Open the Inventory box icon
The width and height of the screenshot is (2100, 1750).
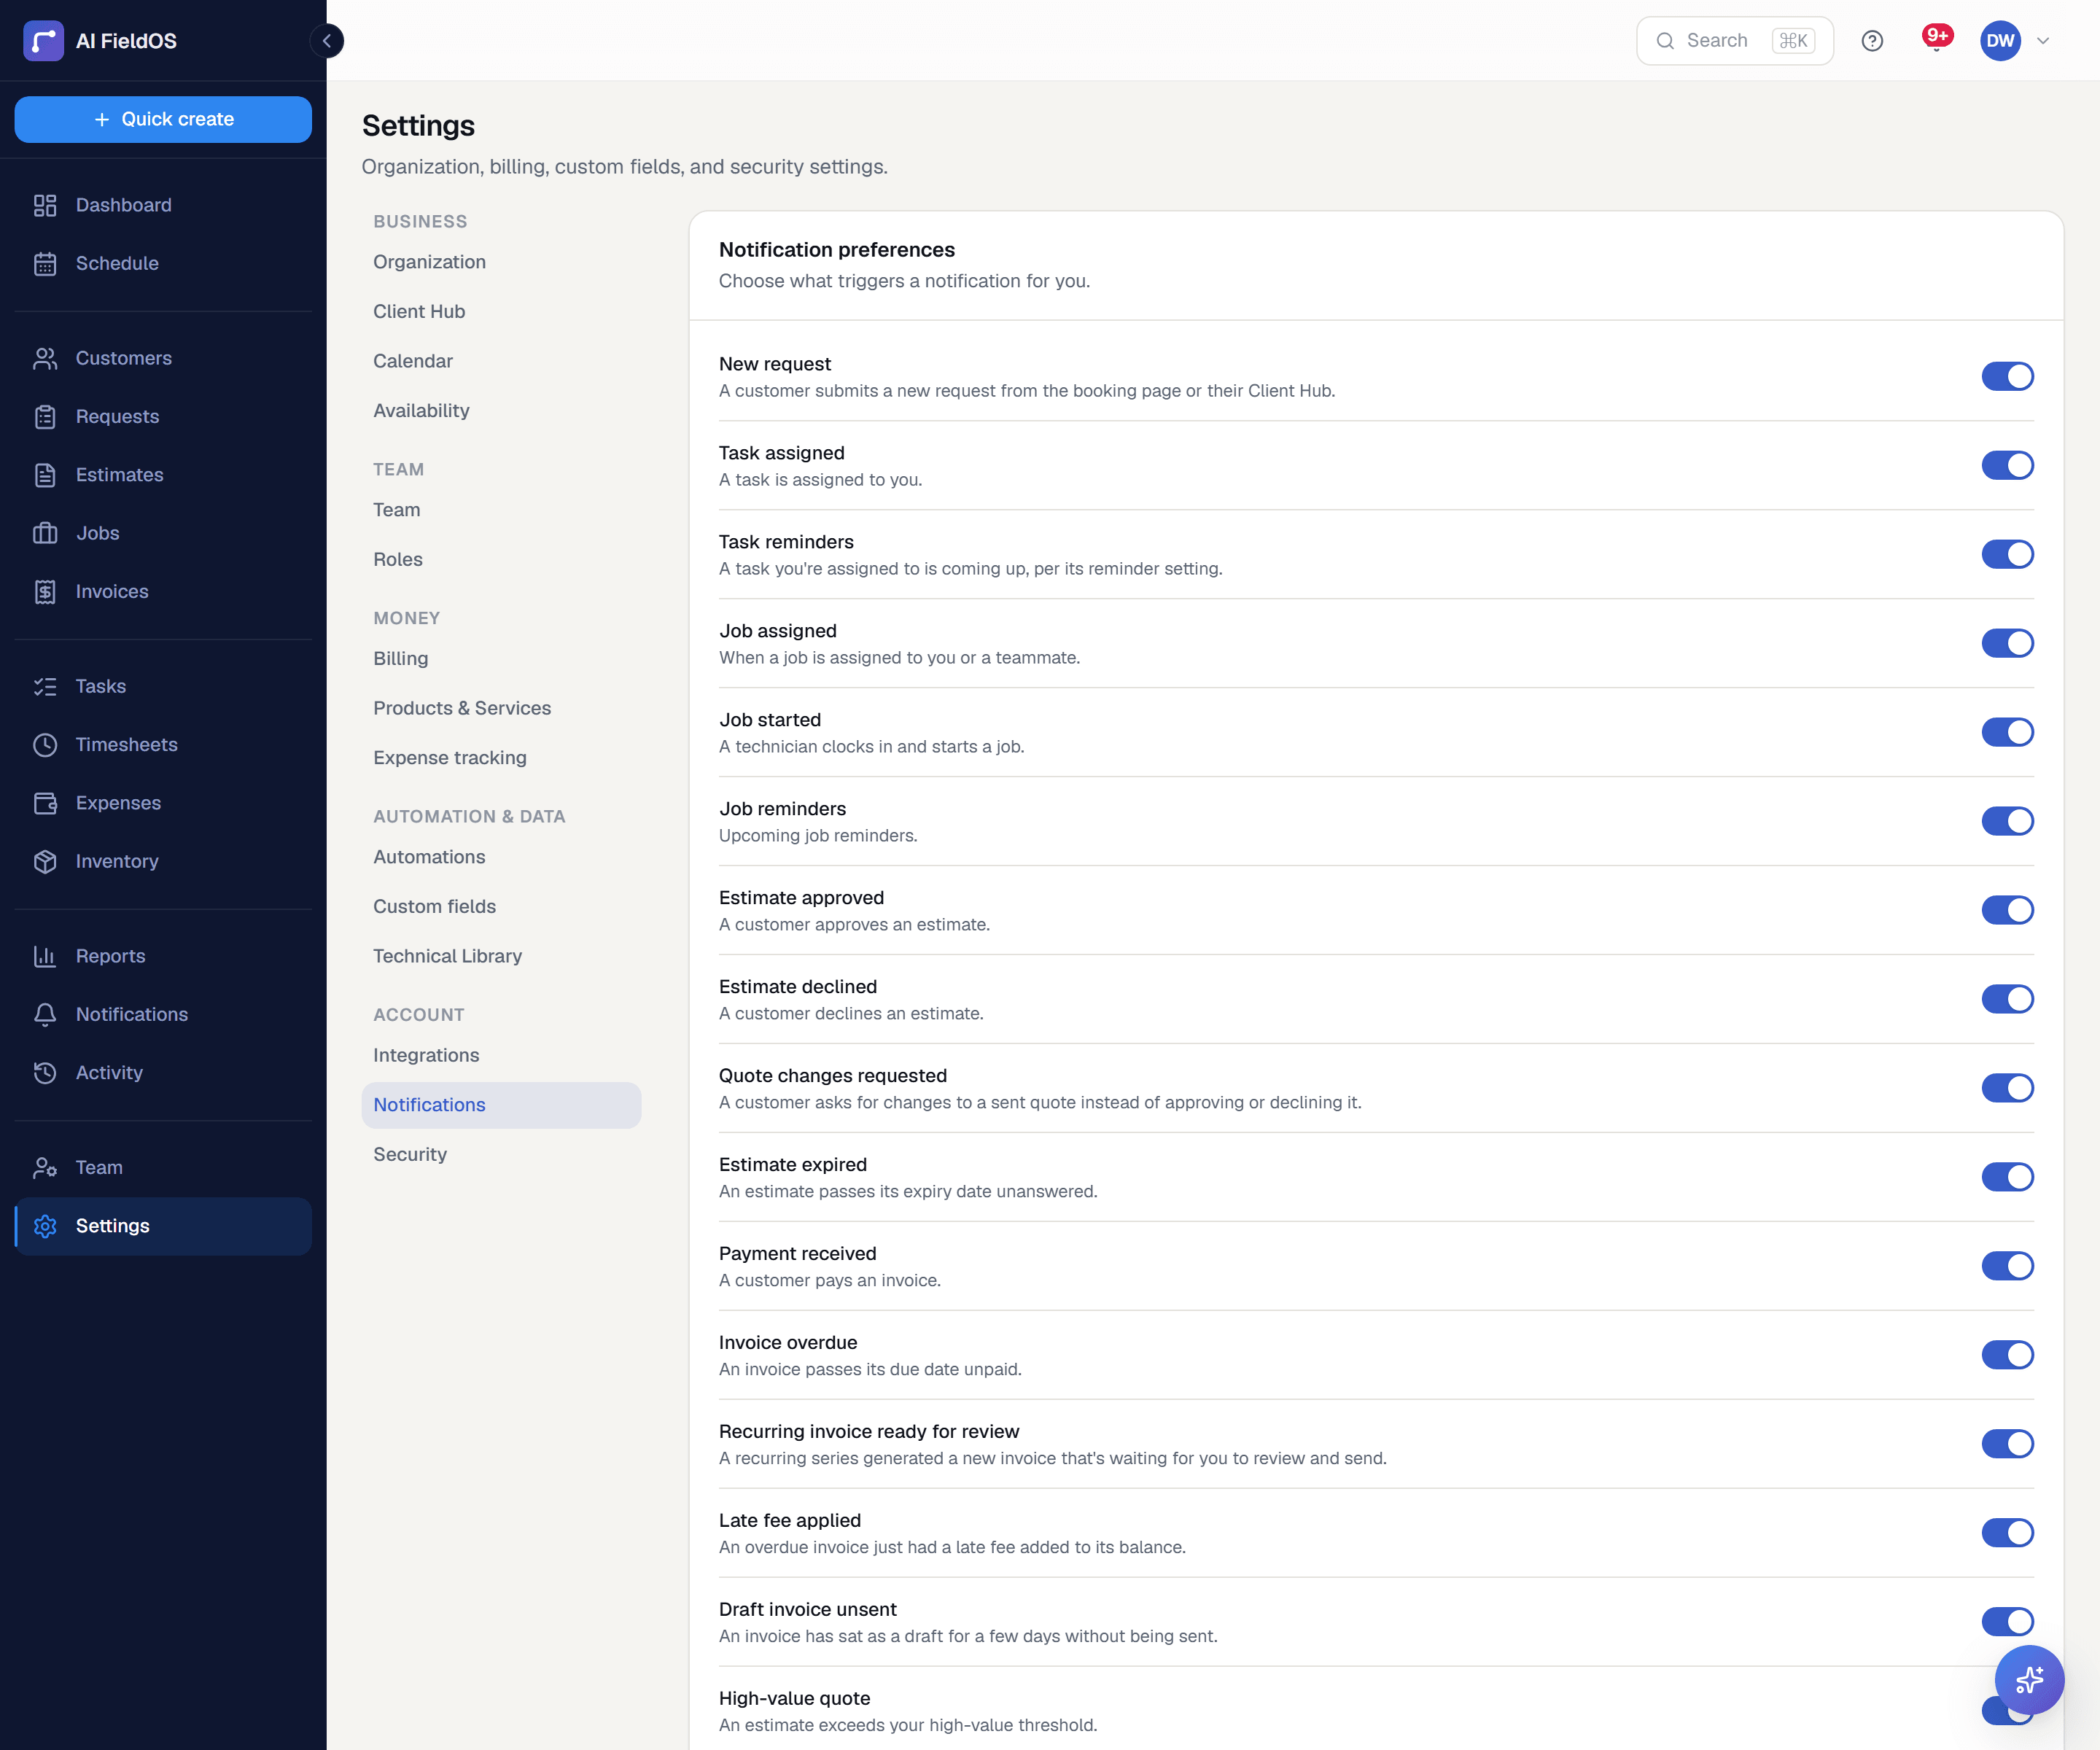(x=45, y=862)
